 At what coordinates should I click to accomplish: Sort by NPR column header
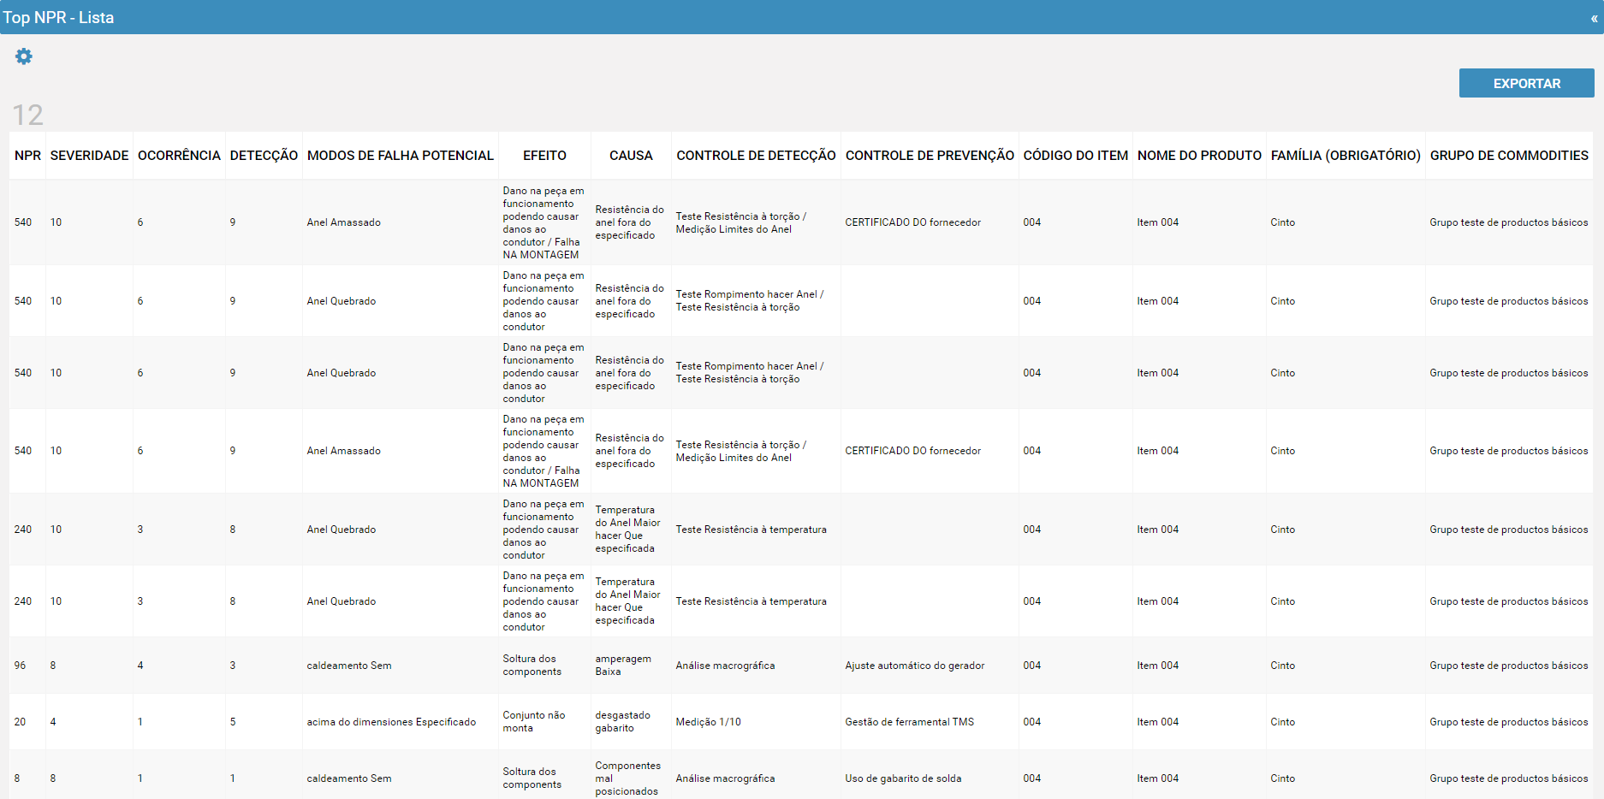[27, 156]
